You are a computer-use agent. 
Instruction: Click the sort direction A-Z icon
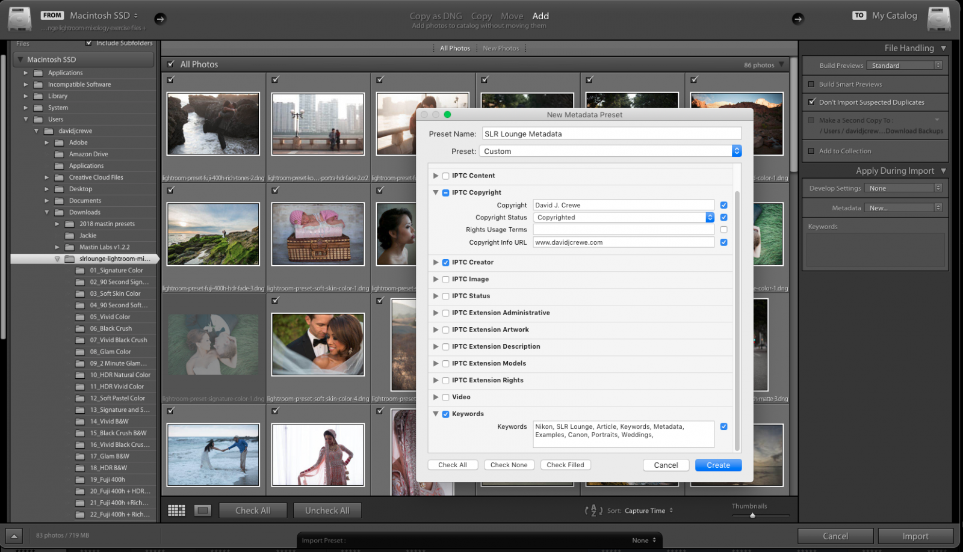(x=594, y=511)
